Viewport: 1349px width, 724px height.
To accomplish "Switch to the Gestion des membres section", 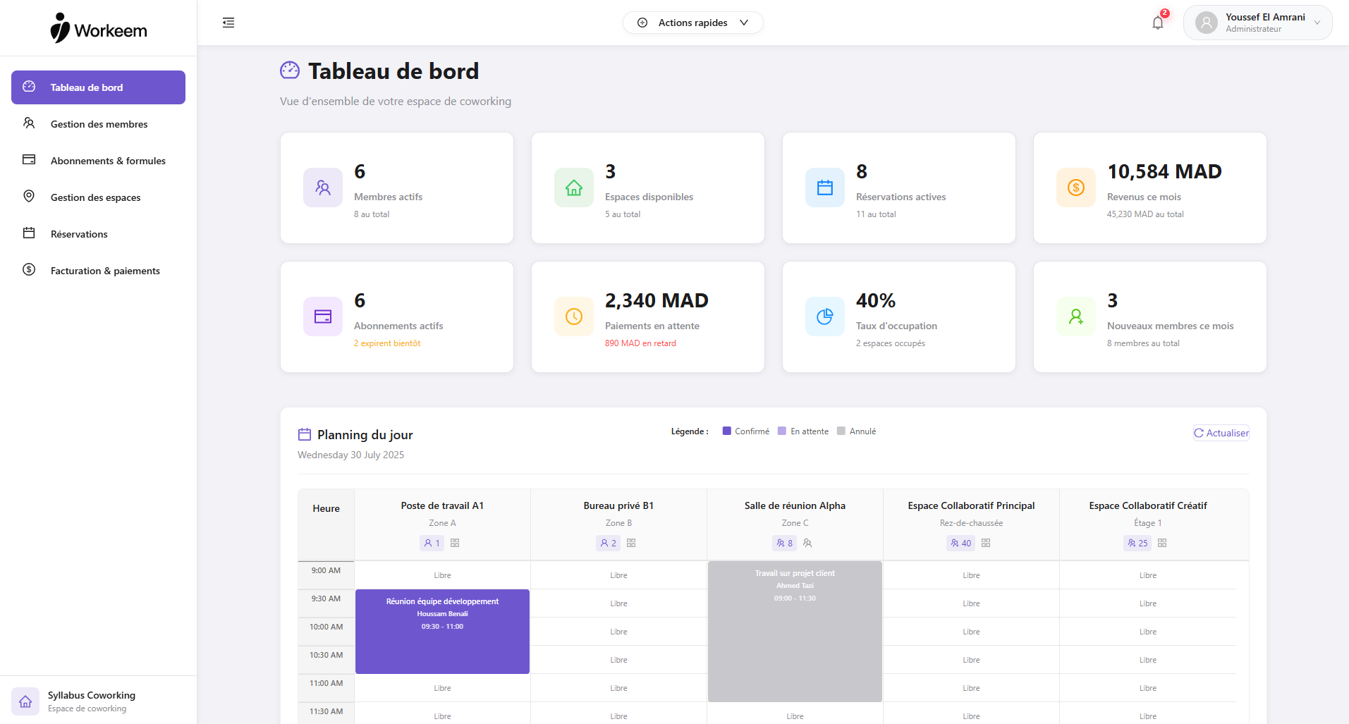I will click(99, 123).
